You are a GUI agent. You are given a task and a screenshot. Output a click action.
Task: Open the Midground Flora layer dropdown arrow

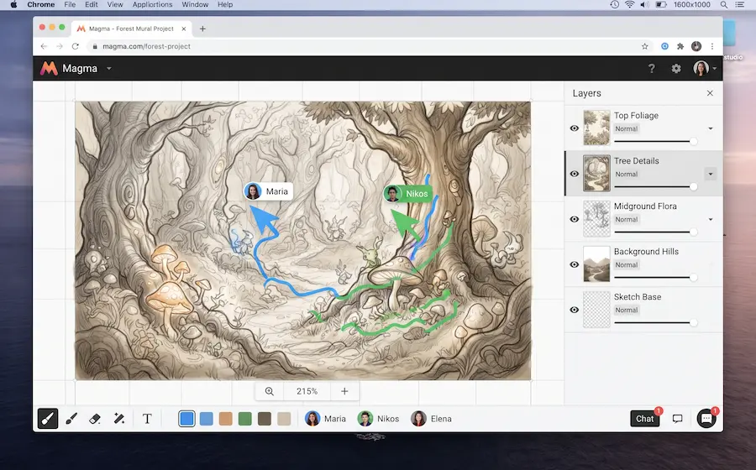tap(710, 220)
